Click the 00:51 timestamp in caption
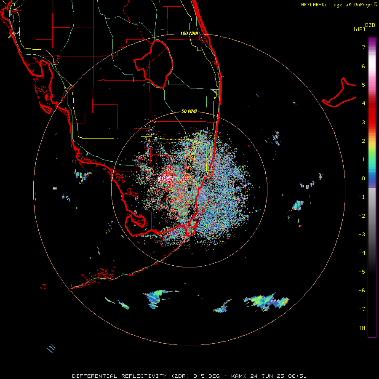 coord(299,376)
